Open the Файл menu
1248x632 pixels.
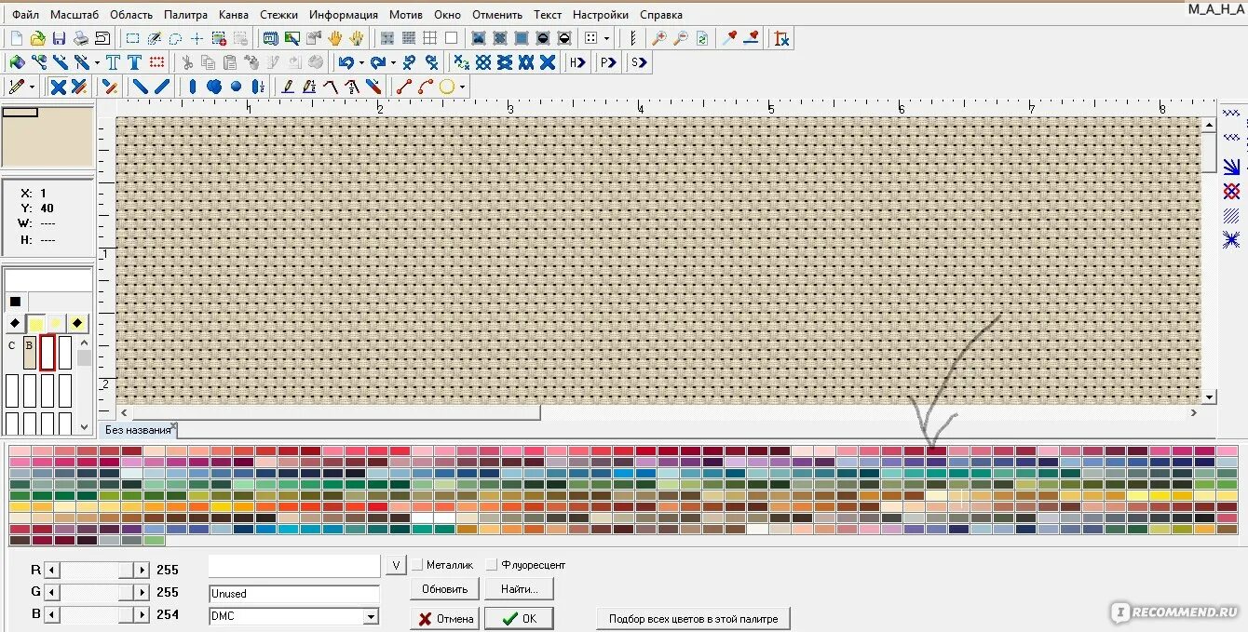(x=25, y=15)
